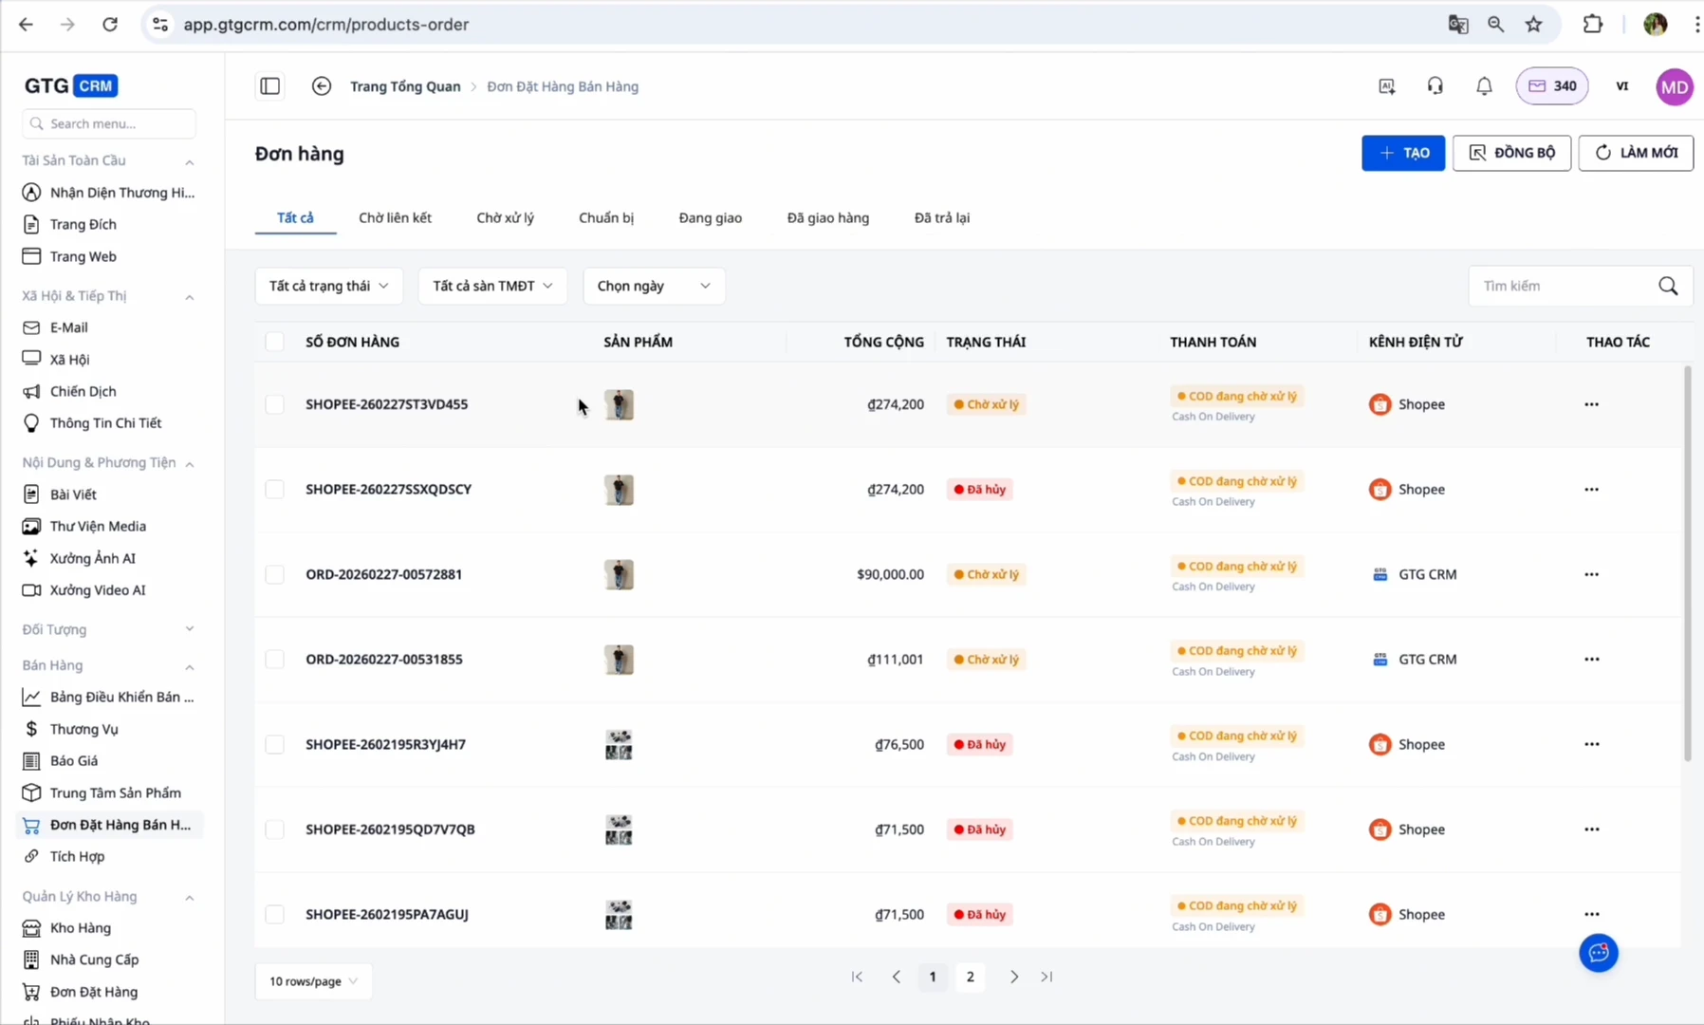Open the 'Chọn ngày' date dropdown

654,286
